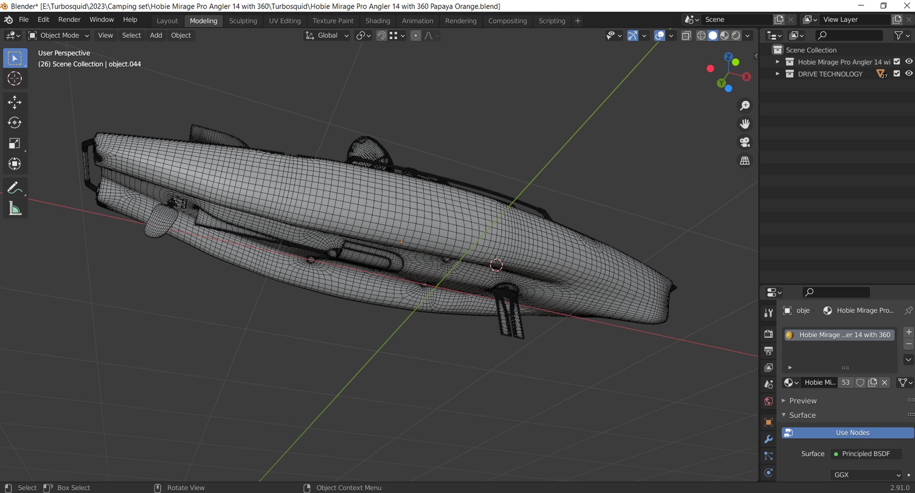Expand DRIVE TECHNOLOGY collection in outliner
Viewport: 915px width, 493px height.
777,74
